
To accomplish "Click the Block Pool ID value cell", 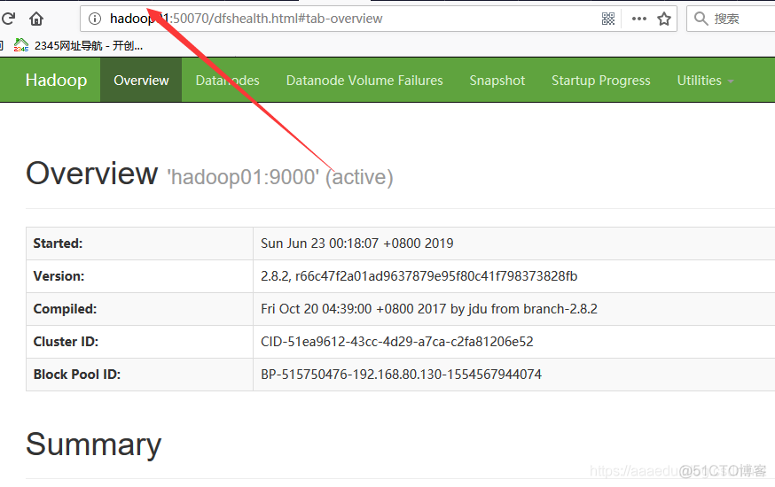I will click(514, 375).
